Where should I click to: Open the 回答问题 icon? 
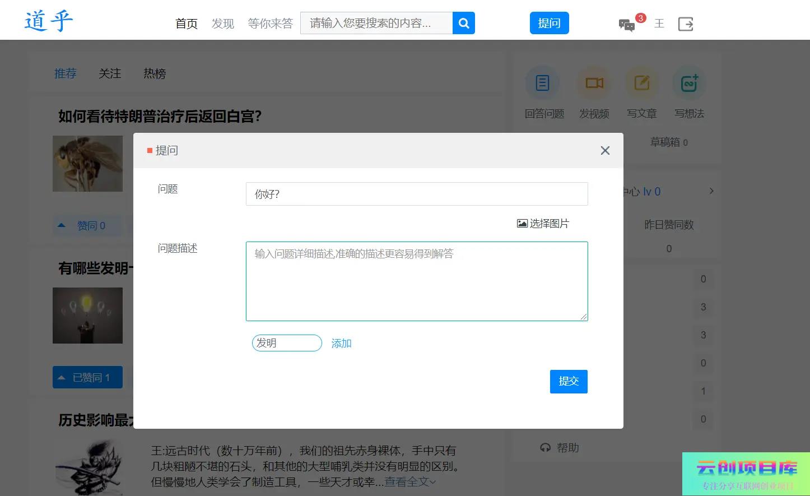coord(542,84)
